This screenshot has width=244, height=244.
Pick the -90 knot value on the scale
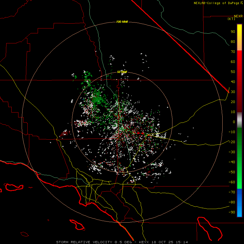click(232, 212)
